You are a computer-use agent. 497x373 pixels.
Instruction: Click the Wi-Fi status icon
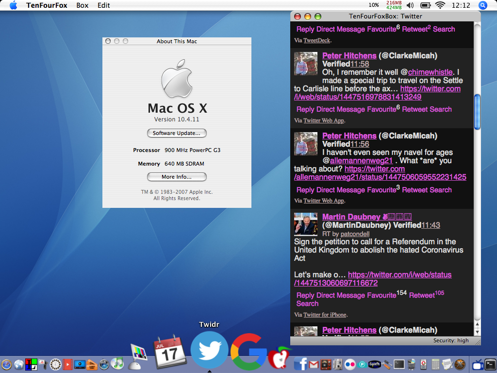pos(440,5)
